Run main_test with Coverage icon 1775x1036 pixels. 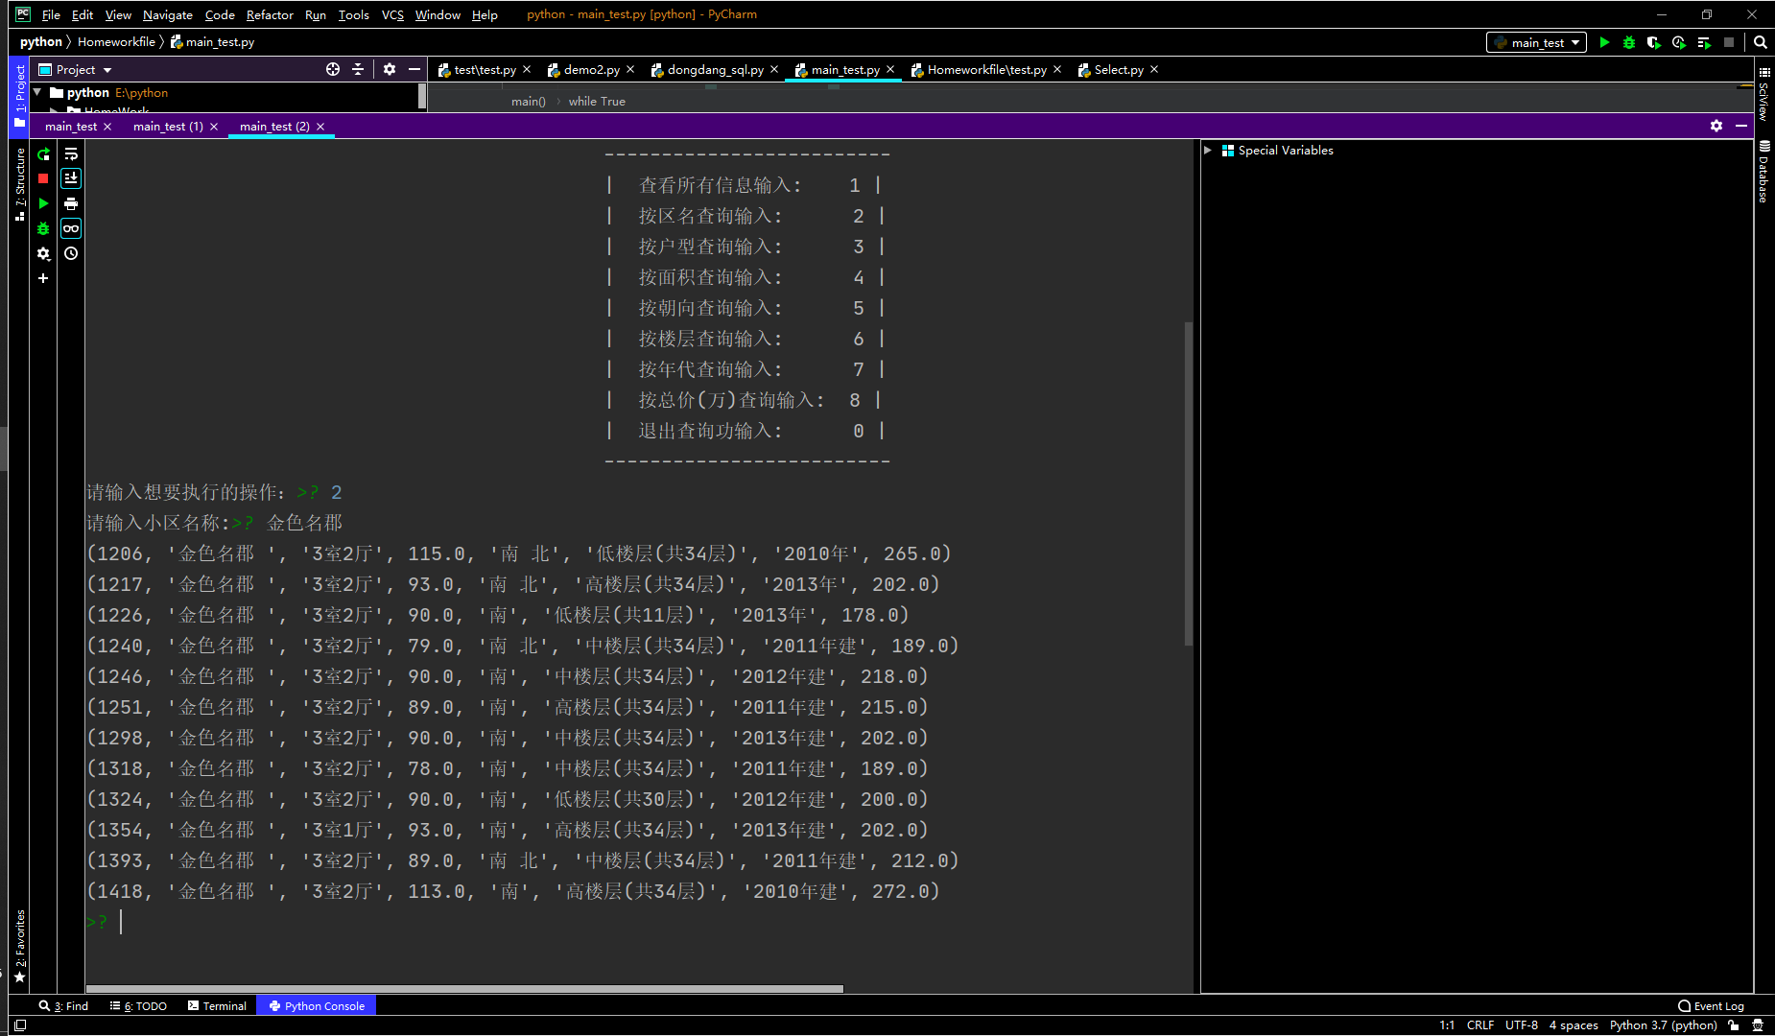[x=1654, y=42]
